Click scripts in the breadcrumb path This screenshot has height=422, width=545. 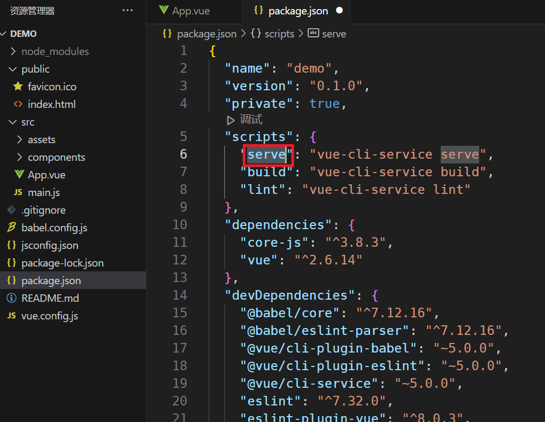pyautogui.click(x=279, y=34)
